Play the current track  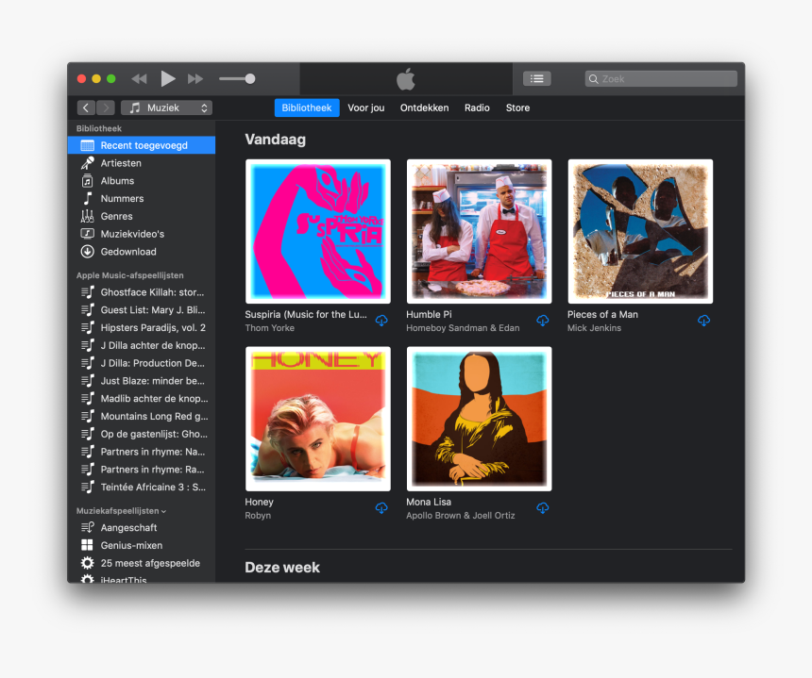168,78
